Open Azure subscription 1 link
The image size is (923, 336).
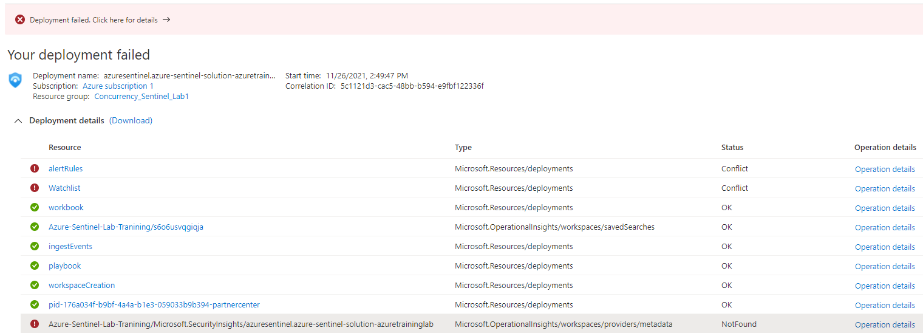(118, 86)
